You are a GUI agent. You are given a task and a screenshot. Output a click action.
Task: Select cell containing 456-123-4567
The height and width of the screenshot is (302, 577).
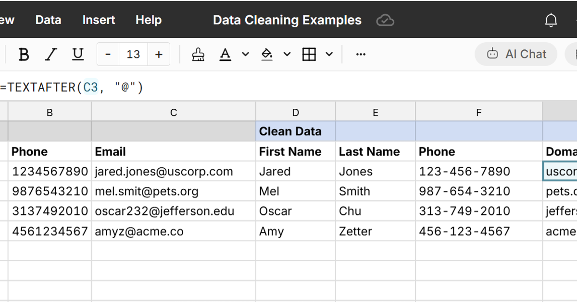(479, 231)
